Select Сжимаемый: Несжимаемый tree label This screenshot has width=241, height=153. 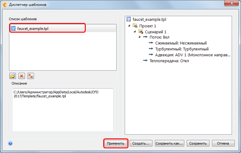click(x=181, y=43)
